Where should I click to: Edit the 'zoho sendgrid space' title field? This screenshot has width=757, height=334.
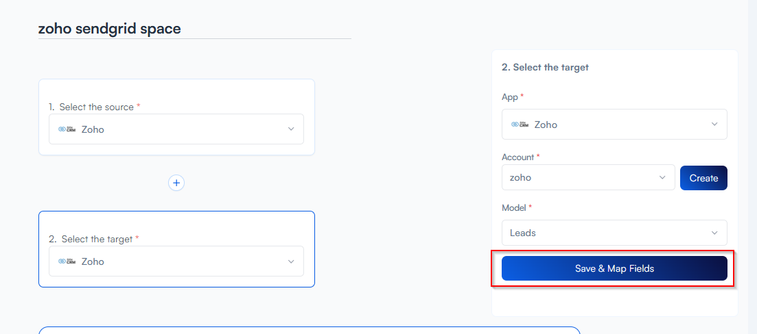tap(194, 29)
